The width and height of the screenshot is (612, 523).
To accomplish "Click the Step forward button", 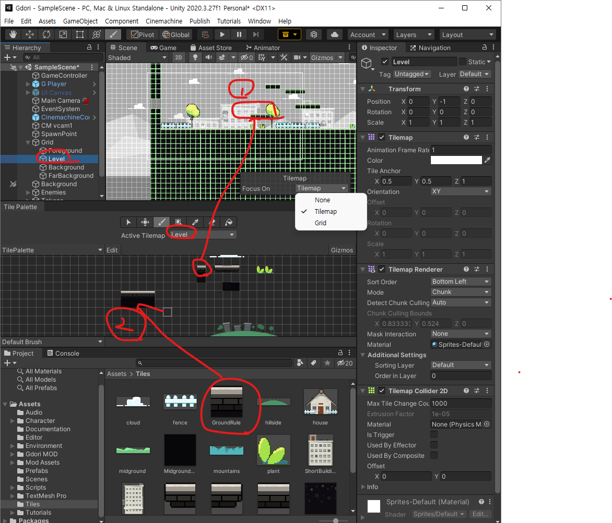I will [256, 35].
